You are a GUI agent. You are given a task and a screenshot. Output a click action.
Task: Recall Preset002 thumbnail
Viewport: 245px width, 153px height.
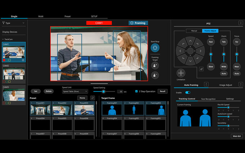pos(62,108)
